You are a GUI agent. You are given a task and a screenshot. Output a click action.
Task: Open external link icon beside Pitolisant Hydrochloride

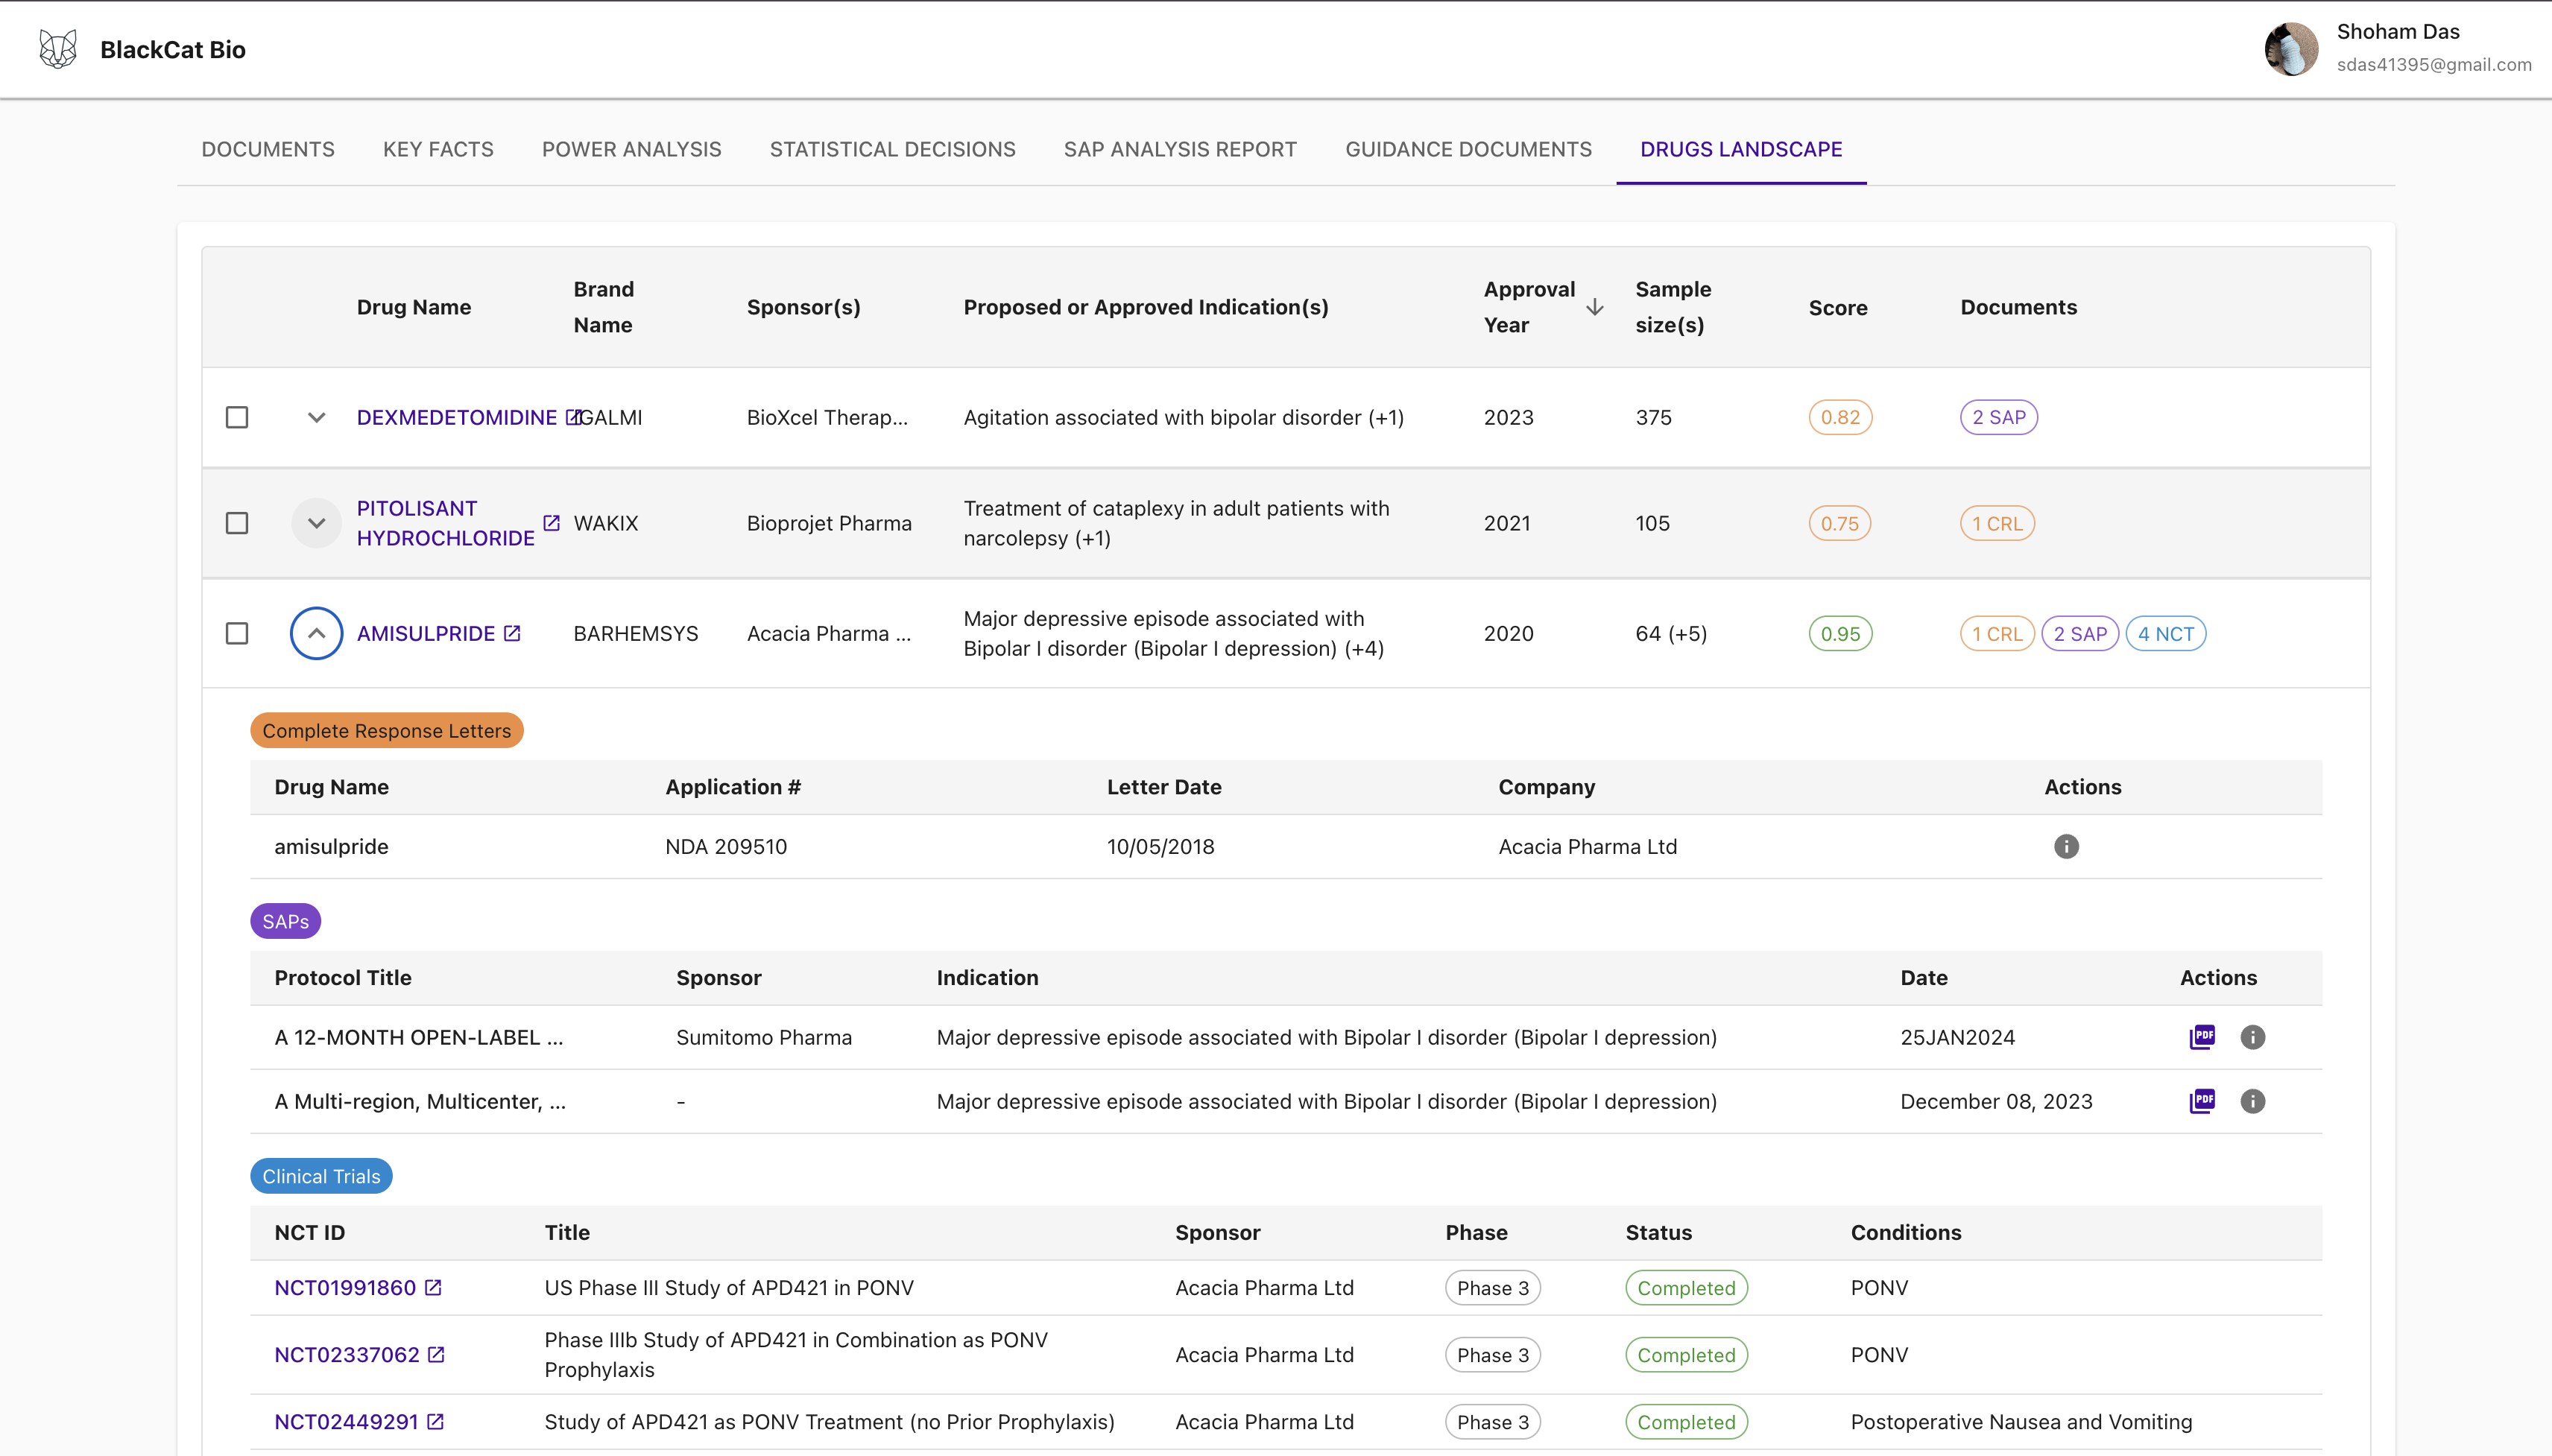pos(551,522)
